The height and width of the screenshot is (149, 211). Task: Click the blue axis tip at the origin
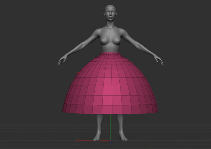coord(111,143)
